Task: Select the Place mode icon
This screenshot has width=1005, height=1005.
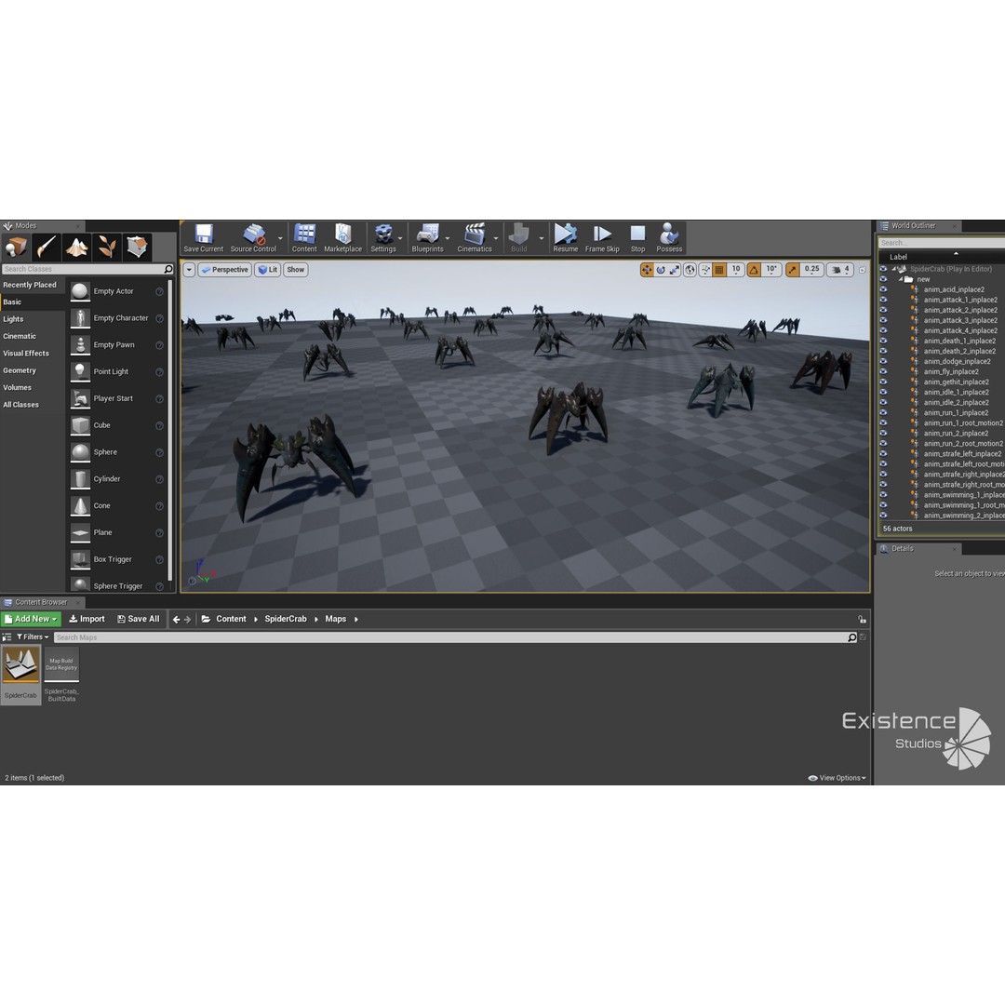Action: pyautogui.click(x=16, y=247)
